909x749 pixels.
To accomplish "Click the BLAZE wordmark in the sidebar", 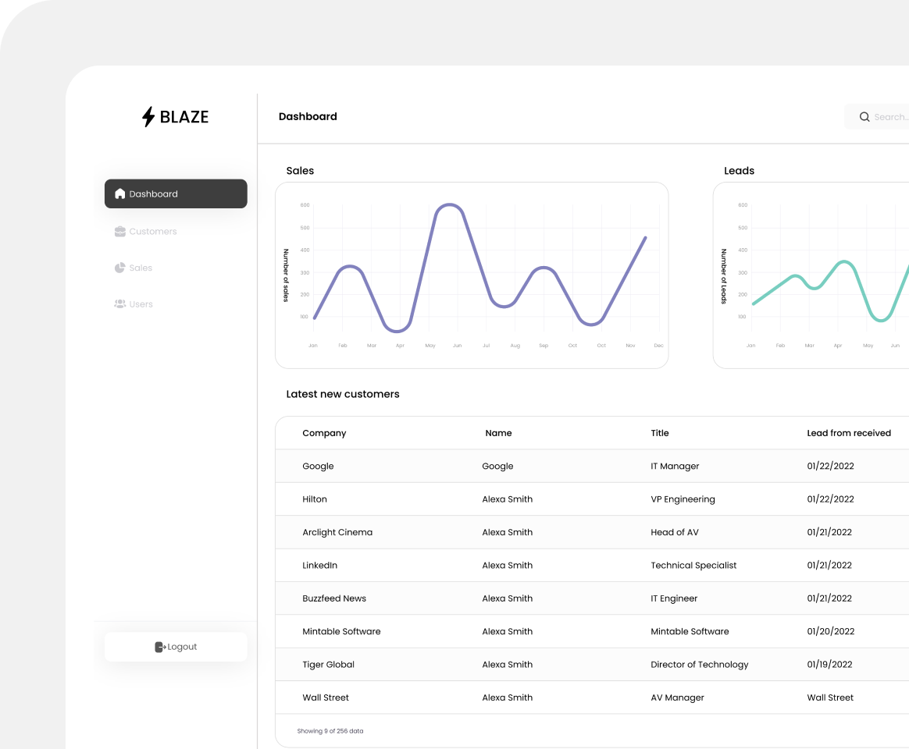I will [x=184, y=116].
